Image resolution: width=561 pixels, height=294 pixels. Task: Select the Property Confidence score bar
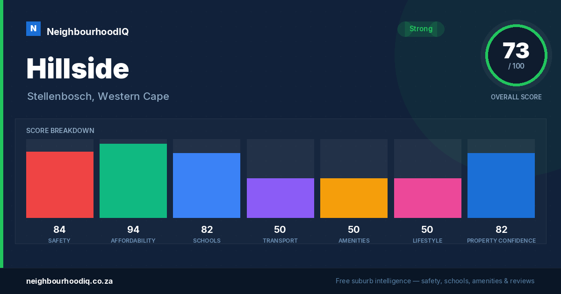coord(501,185)
